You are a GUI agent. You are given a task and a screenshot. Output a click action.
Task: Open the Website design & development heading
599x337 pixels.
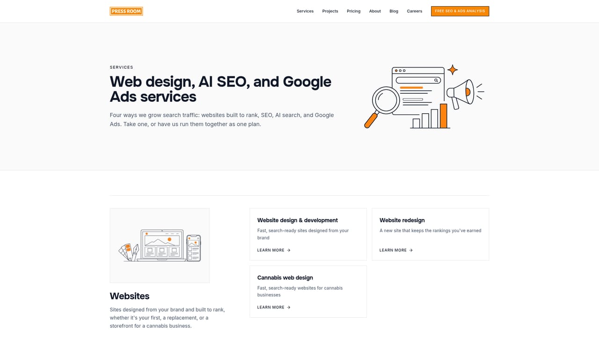[298, 220]
